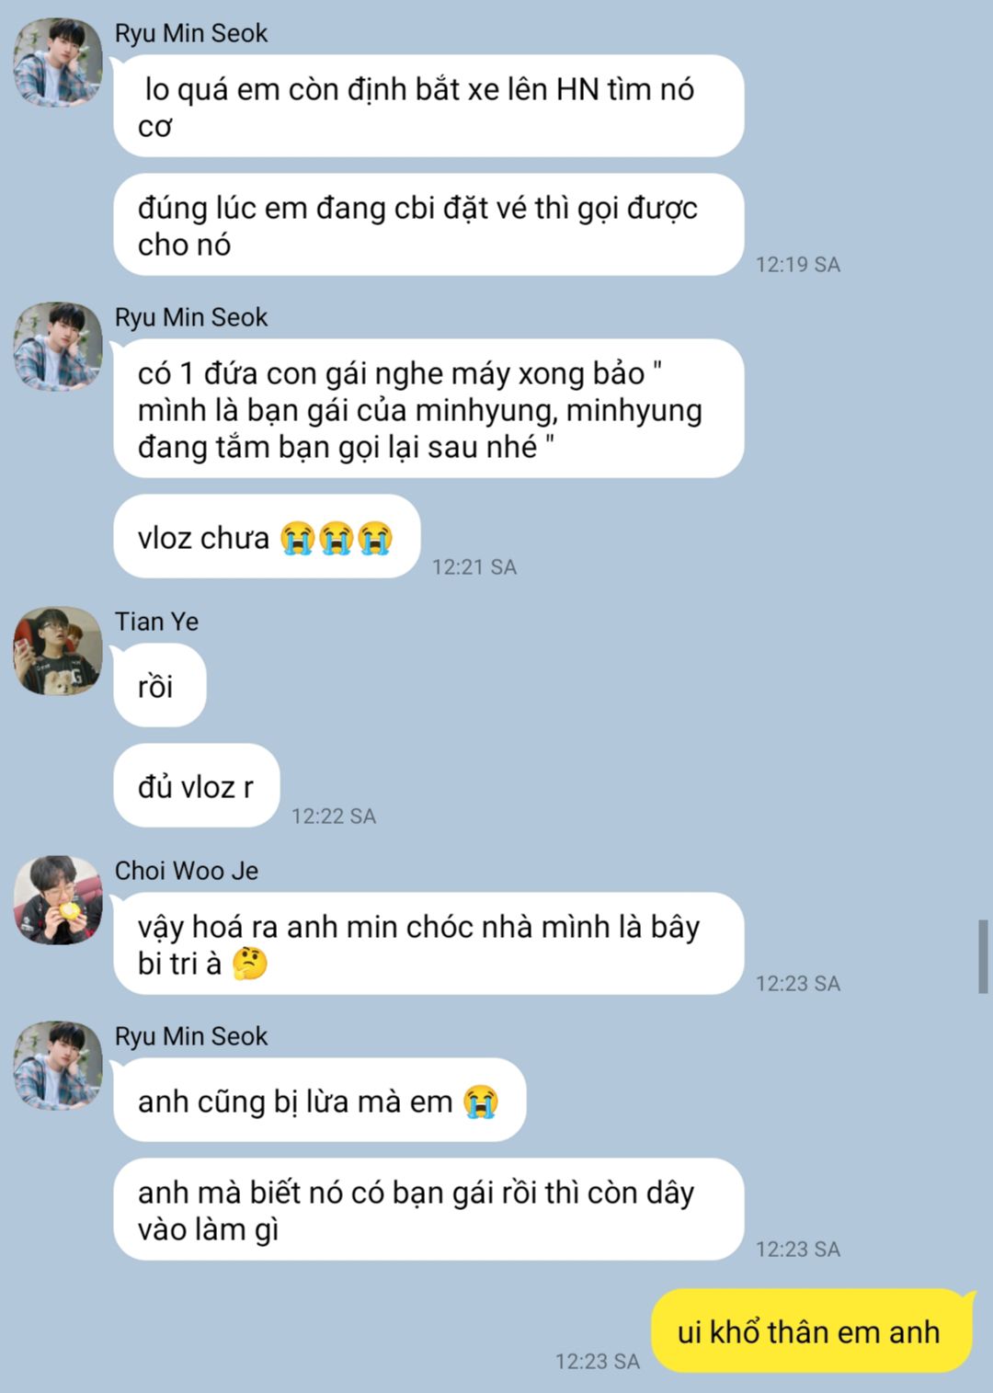Tap the 12:22 SA timestamp
993x1393 pixels.
coord(334,816)
